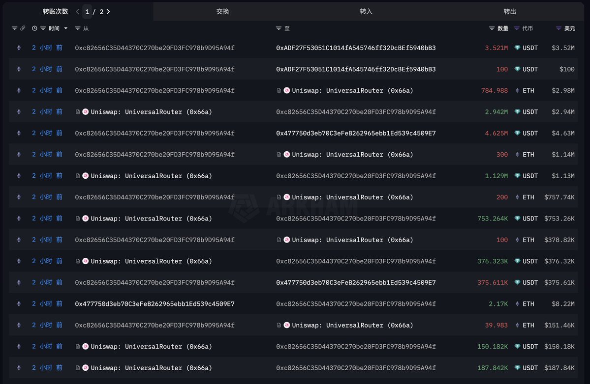Open the 0xADF27F53 recipient address in the 3.521M row
590x384 pixels.
pos(356,48)
